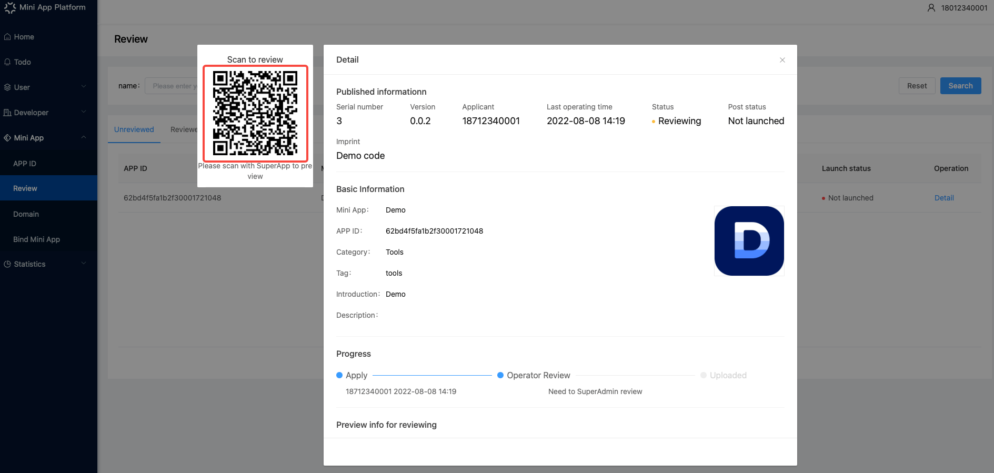Open the Todo menu item

tap(48, 62)
